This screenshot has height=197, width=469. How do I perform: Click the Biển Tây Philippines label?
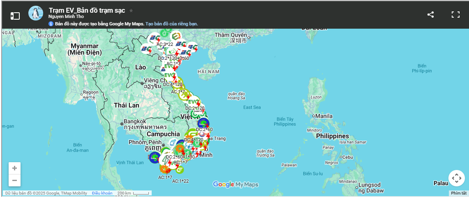click(285, 122)
